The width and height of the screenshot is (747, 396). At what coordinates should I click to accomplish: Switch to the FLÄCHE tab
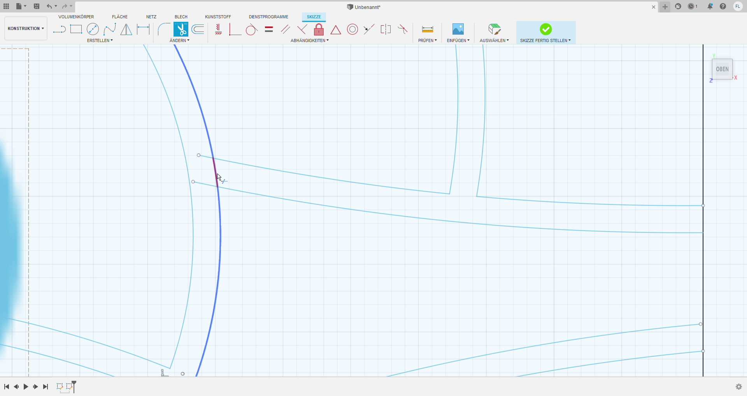[120, 17]
